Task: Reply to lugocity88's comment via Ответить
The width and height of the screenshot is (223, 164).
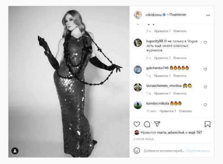Action: click(179, 58)
